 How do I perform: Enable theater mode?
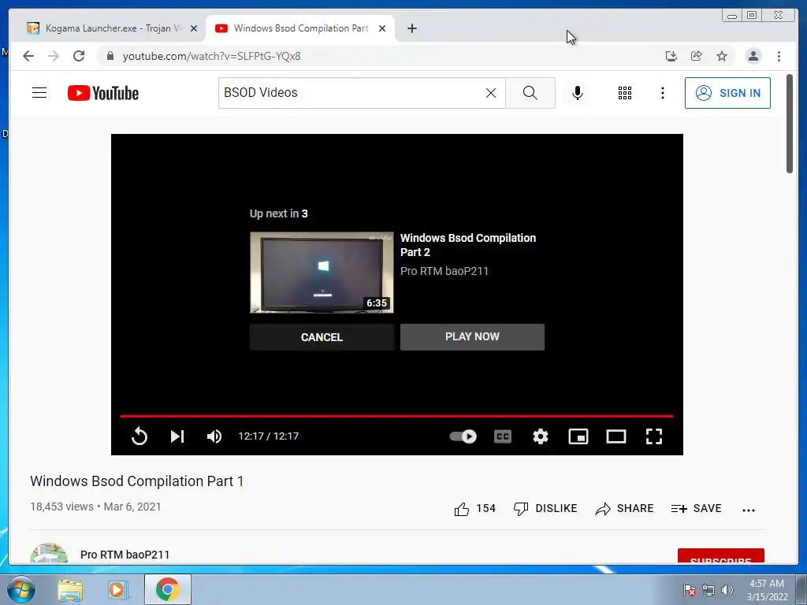pyautogui.click(x=616, y=436)
